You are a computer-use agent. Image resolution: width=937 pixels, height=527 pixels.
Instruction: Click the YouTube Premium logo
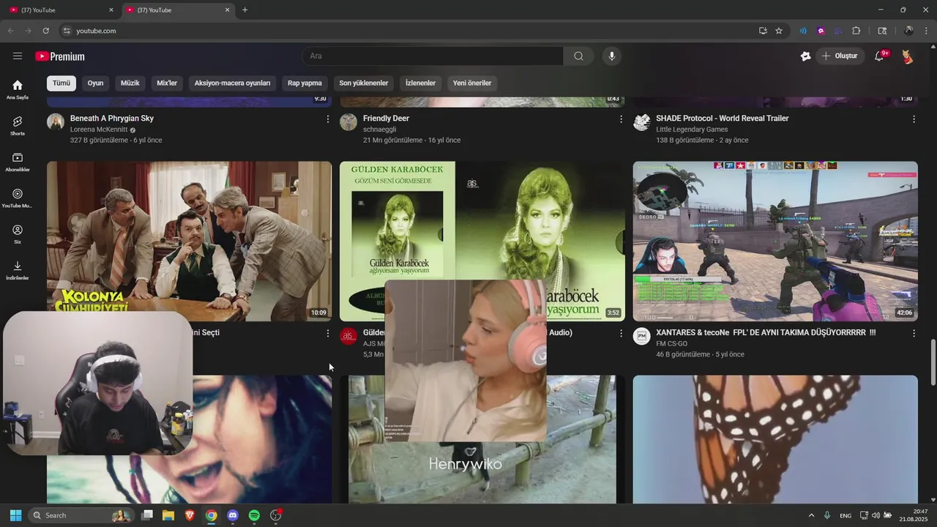(x=60, y=56)
